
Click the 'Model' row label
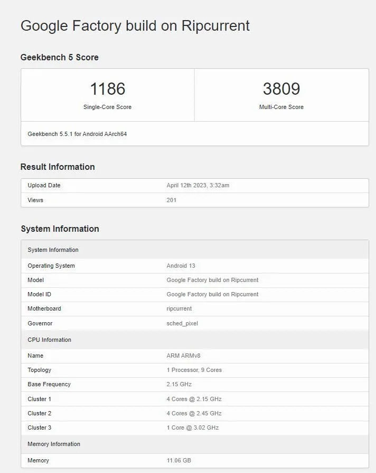click(x=35, y=280)
